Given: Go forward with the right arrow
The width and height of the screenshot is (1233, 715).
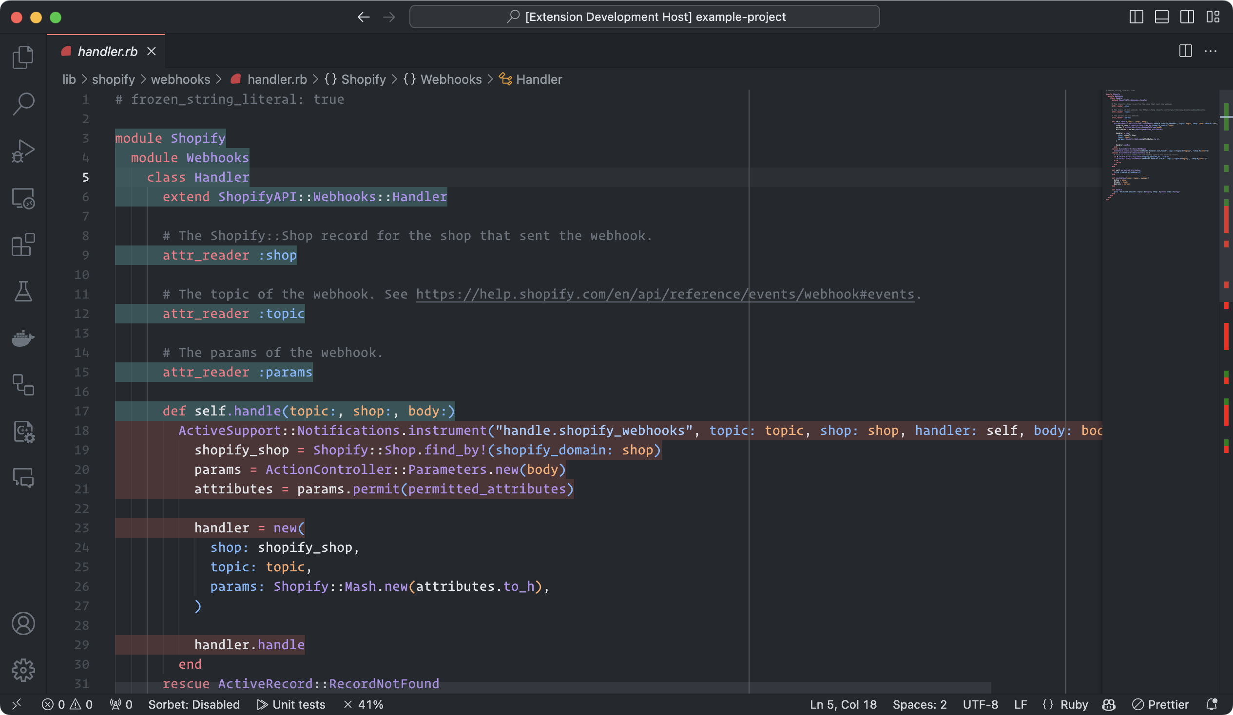Looking at the screenshot, I should point(389,17).
